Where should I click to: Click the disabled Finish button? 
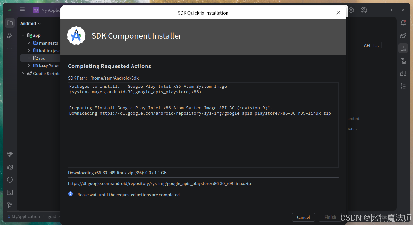pyautogui.click(x=330, y=217)
